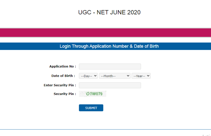
Task: Click the 'Date of Birth :' label
Action: [x=63, y=76]
